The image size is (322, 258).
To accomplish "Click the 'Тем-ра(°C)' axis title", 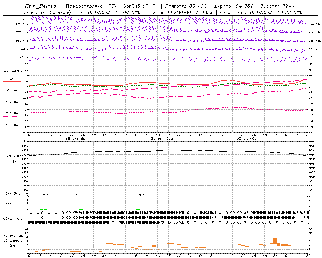I will click(12, 71).
